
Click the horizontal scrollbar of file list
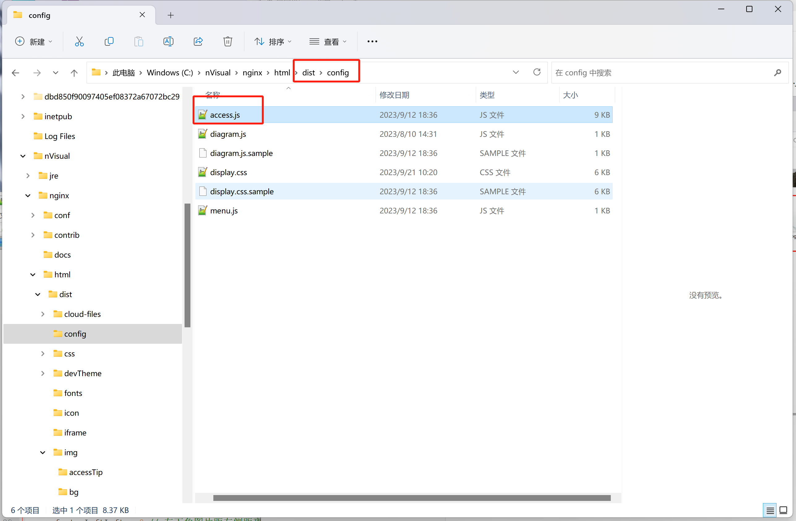click(x=411, y=498)
